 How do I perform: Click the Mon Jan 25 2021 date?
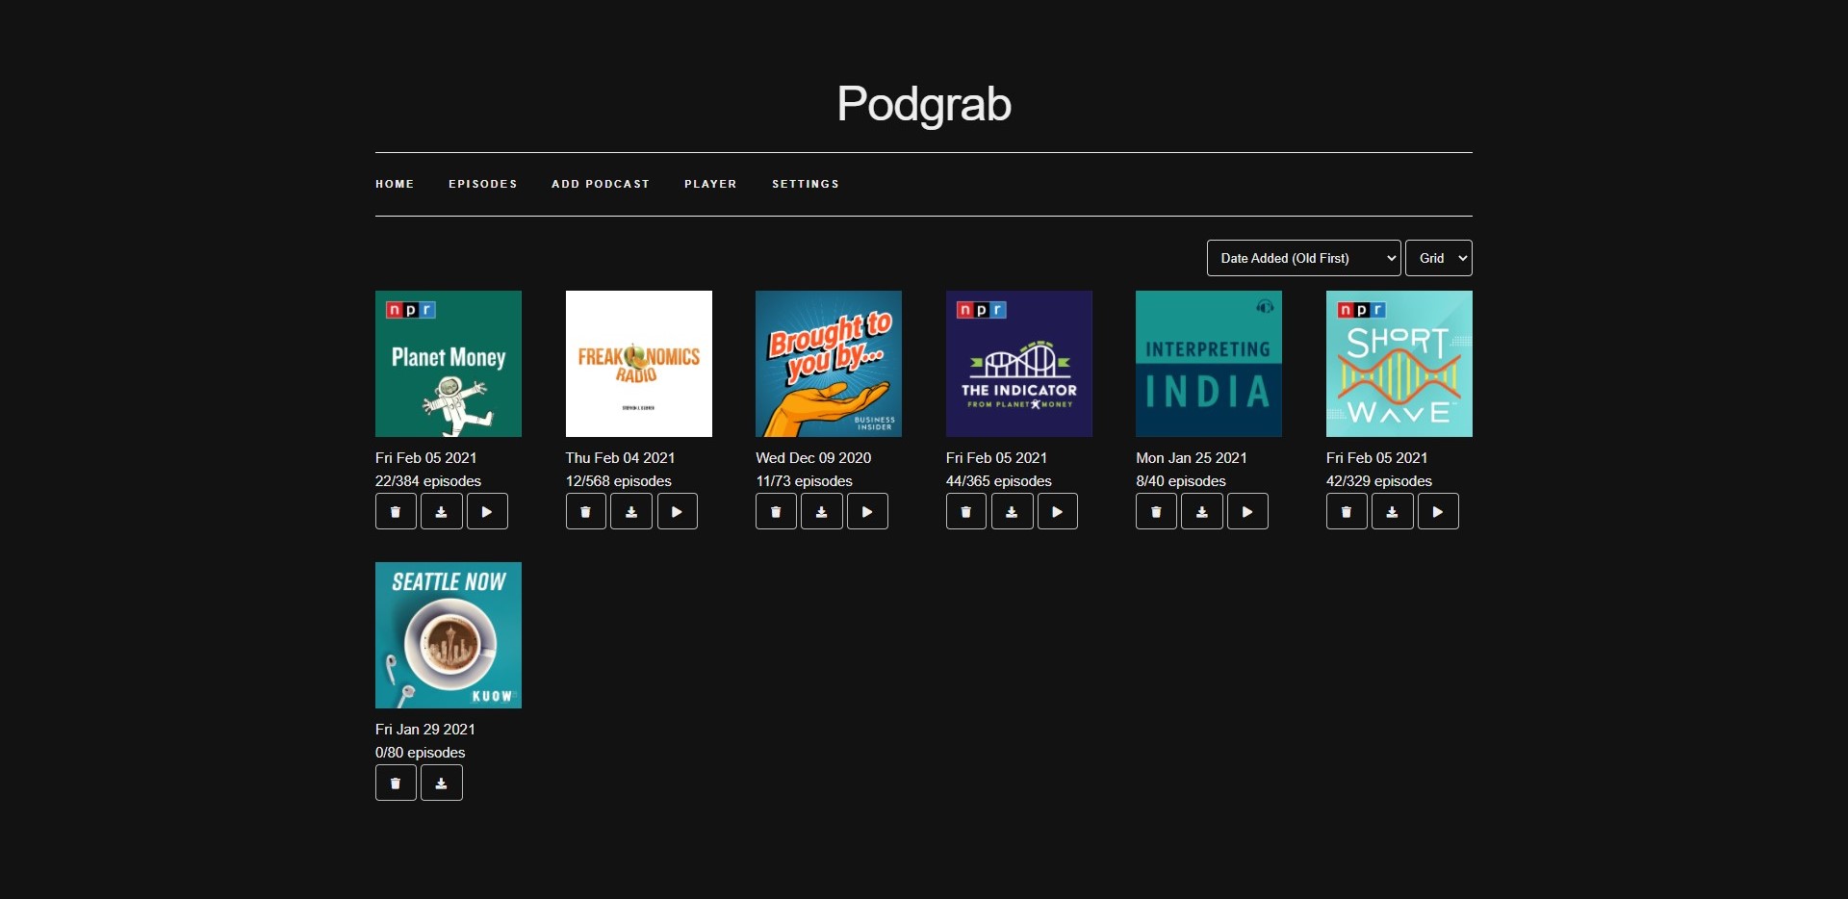pos(1192,458)
